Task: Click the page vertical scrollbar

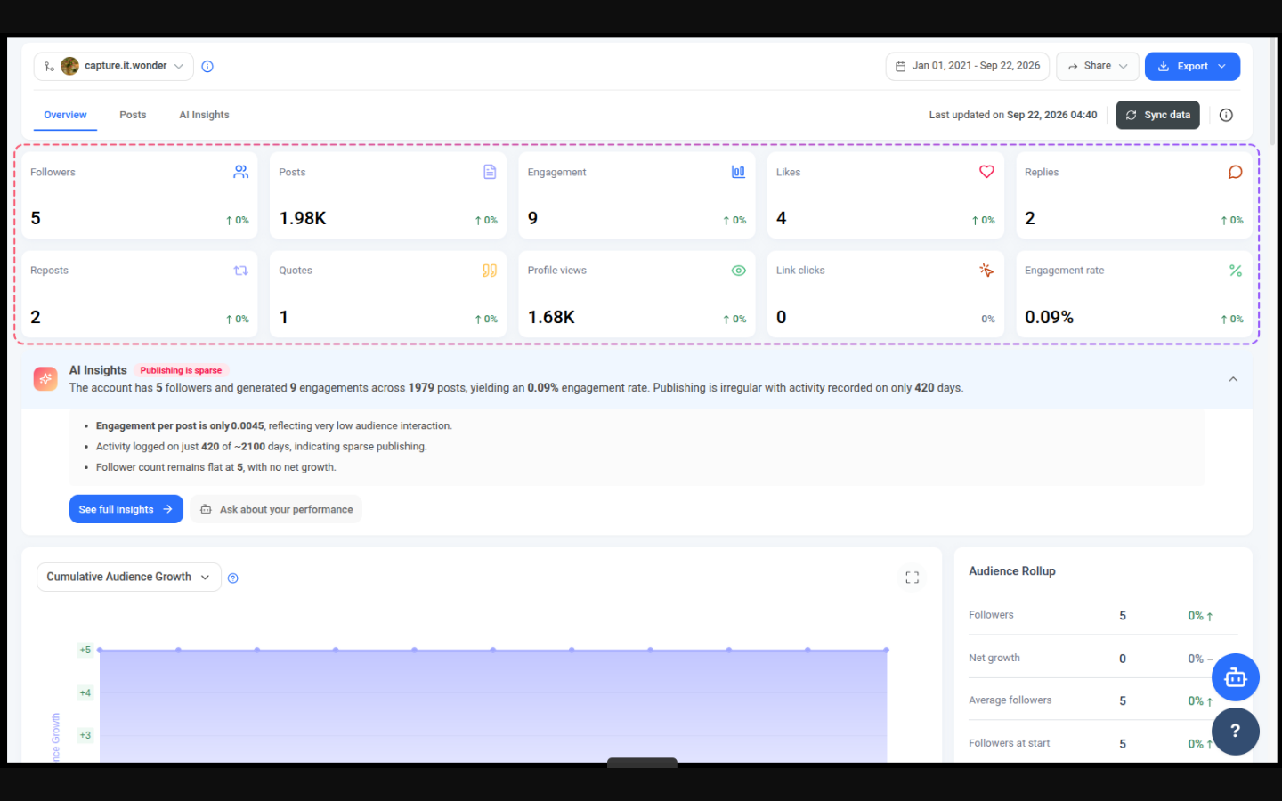Action: pyautogui.click(x=1272, y=93)
